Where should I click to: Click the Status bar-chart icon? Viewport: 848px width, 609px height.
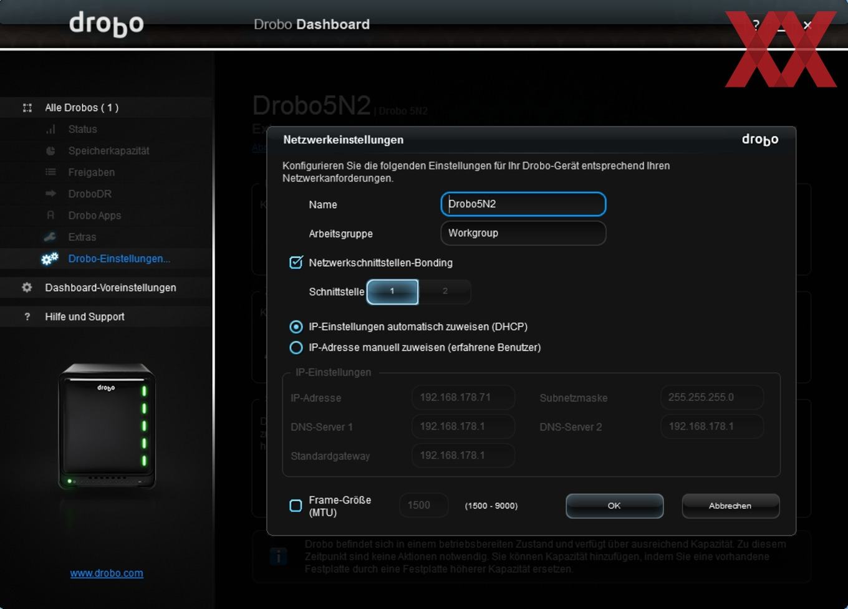coord(51,129)
